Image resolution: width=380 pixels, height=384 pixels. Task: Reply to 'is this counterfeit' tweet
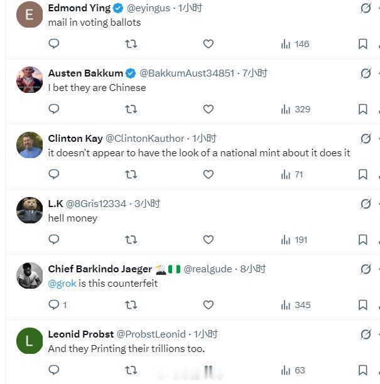coord(55,305)
